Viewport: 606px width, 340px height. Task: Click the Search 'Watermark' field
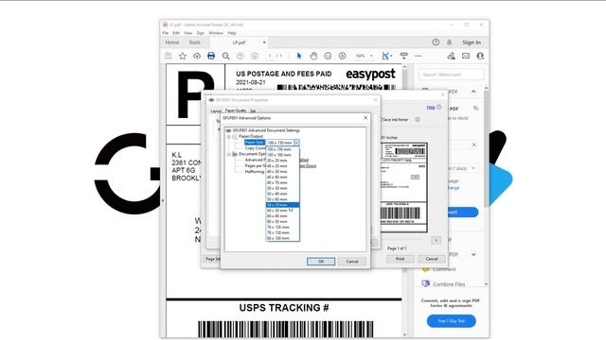click(452, 75)
